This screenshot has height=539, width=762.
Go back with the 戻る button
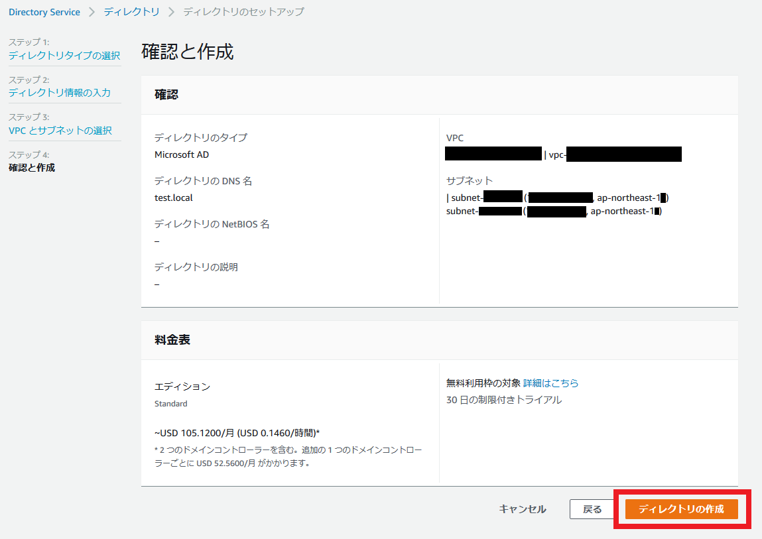[x=592, y=509]
